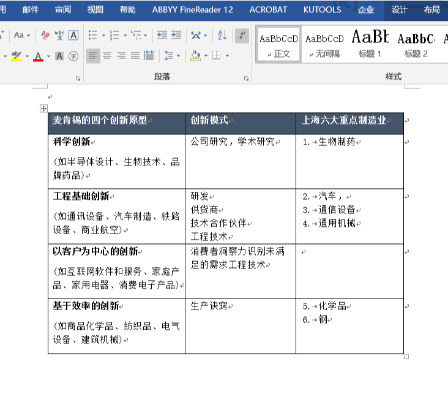Apply the 标题 1 style
This screenshot has height=396, width=448.
(370, 44)
